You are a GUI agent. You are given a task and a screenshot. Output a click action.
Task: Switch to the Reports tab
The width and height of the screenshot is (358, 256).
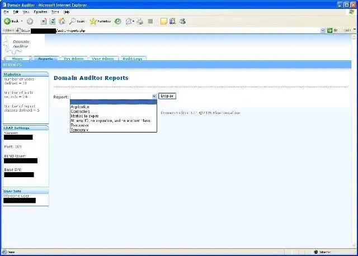[45, 59]
